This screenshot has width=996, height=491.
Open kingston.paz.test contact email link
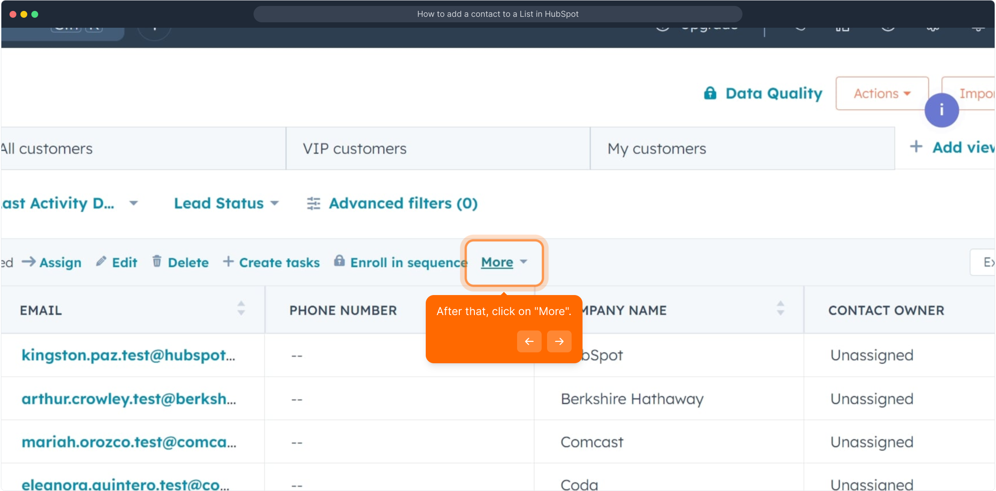(128, 355)
